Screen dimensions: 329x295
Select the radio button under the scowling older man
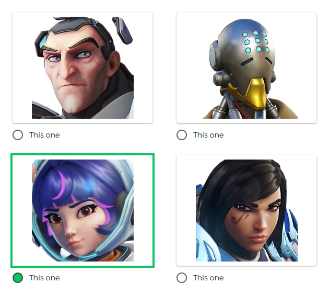click(18, 135)
